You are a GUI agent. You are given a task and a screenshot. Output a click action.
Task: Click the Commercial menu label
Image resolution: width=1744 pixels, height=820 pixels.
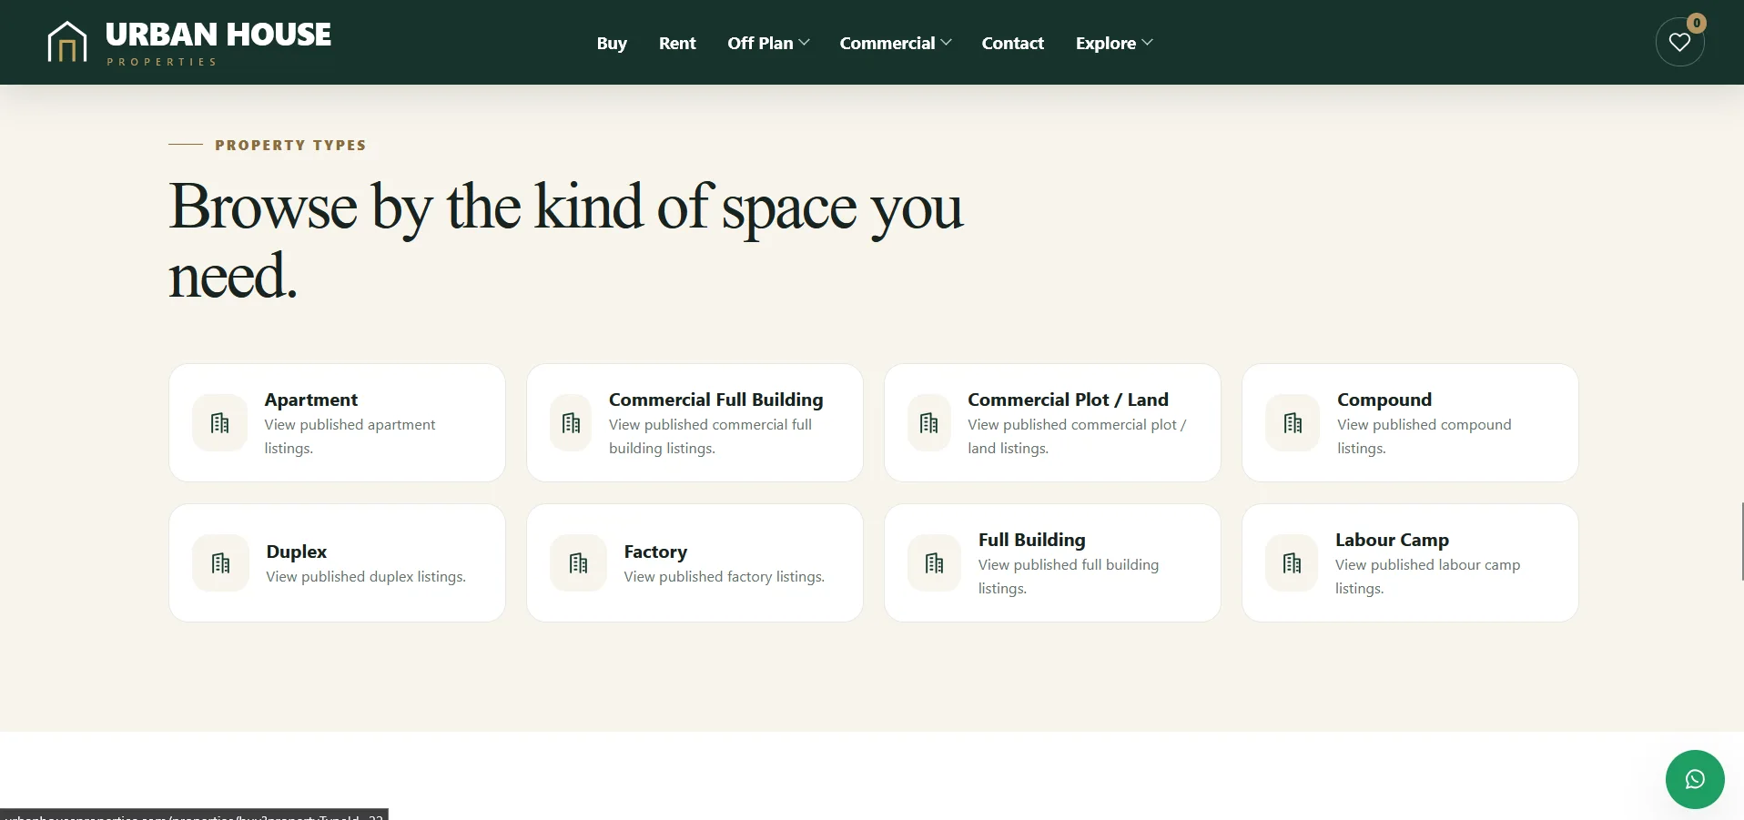point(887,44)
